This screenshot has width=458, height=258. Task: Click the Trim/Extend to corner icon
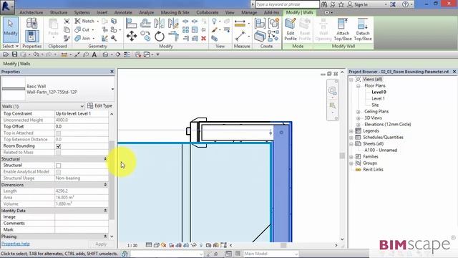(x=173, y=37)
